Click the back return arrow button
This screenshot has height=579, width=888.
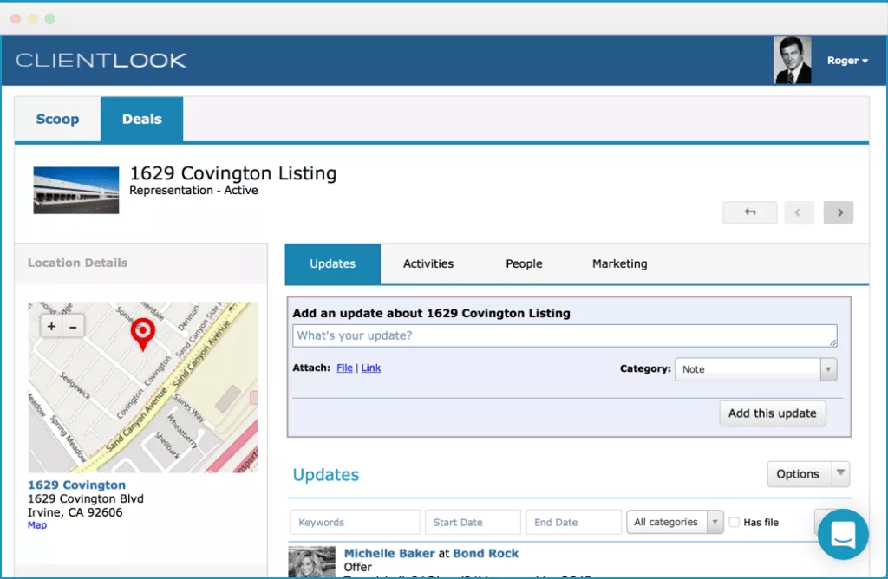pyautogui.click(x=750, y=212)
